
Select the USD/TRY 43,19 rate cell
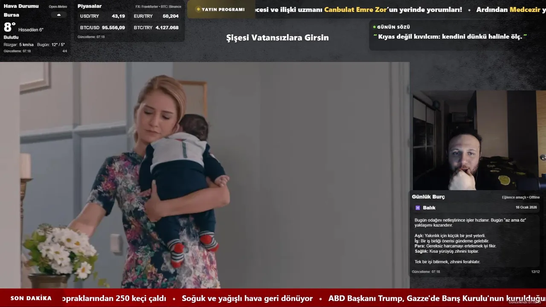point(102,16)
